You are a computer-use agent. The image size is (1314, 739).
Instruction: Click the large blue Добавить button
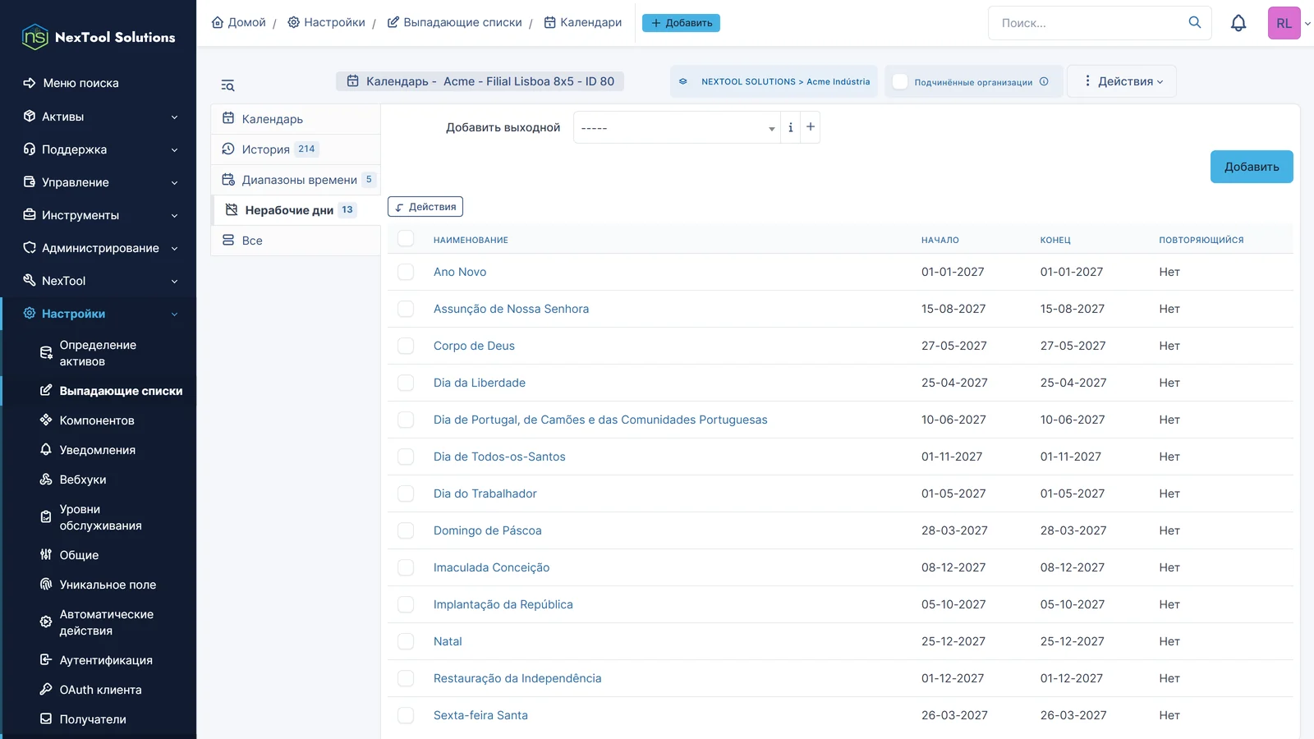click(1252, 167)
